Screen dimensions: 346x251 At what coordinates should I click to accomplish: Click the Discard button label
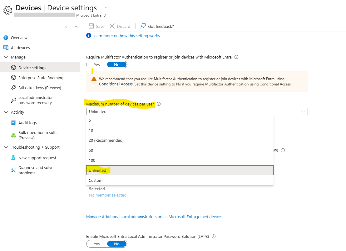tap(124, 26)
